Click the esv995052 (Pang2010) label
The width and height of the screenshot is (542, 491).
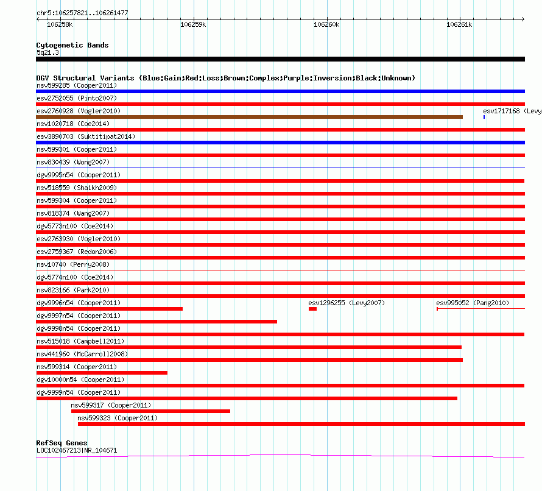click(473, 303)
